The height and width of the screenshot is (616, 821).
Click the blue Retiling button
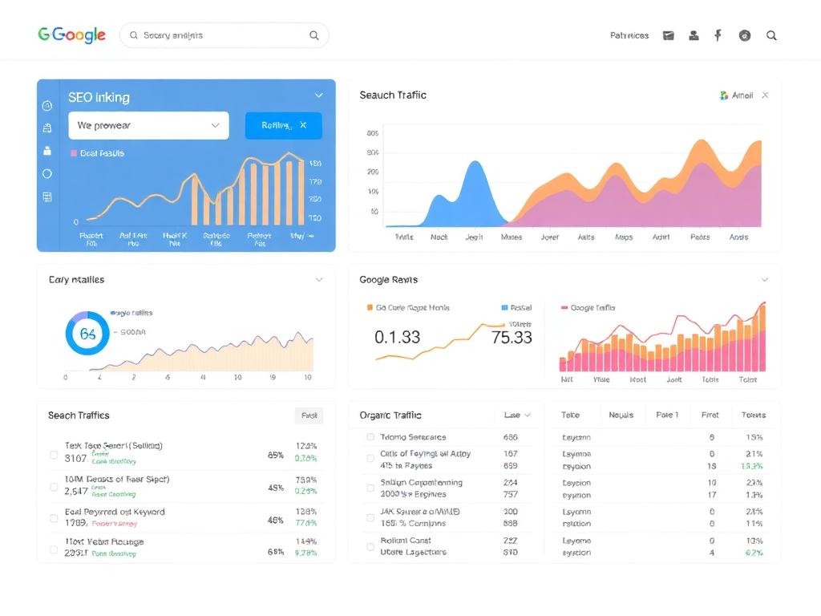coord(280,125)
